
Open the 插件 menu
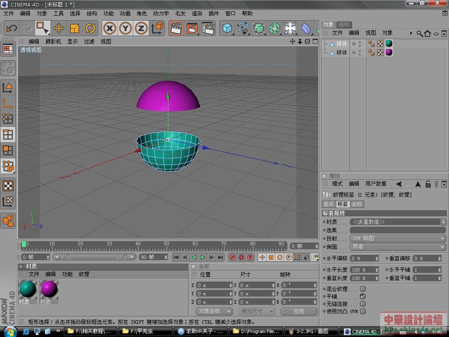(214, 14)
